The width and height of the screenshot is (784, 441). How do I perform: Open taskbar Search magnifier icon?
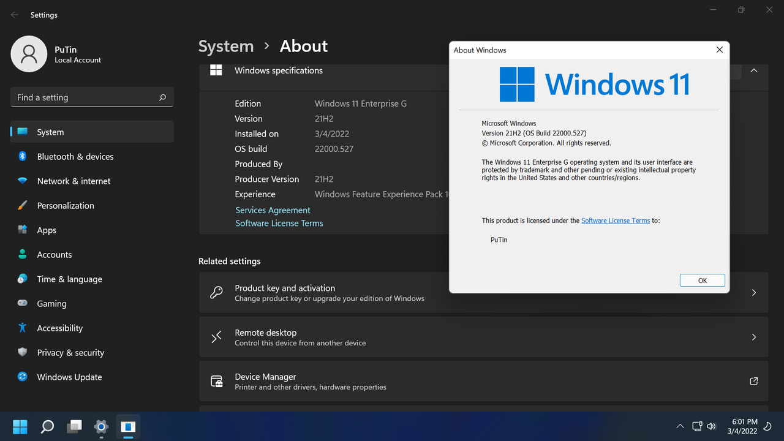click(x=47, y=426)
